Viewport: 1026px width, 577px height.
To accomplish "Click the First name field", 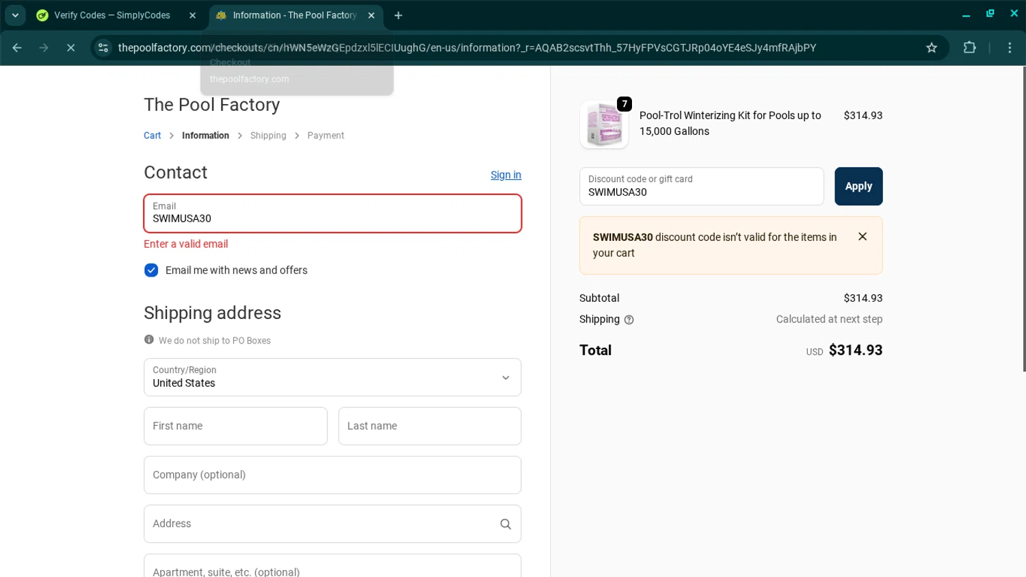I will pyautogui.click(x=235, y=426).
